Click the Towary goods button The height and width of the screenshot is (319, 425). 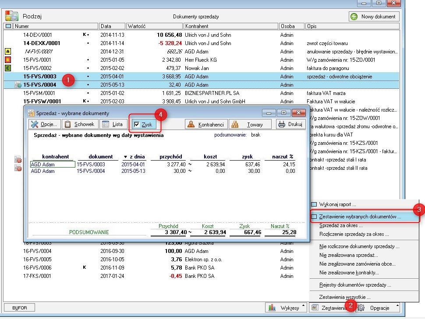(x=251, y=124)
